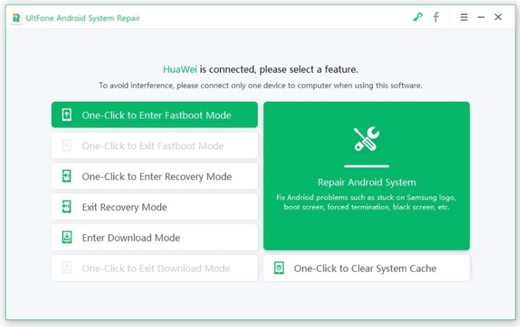Choose One-Click to Enter Recovery Mode
The height and width of the screenshot is (327, 520).
[x=154, y=176]
